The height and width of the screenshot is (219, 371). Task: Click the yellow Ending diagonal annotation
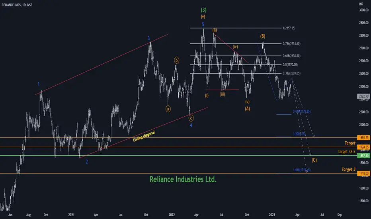pos(144,136)
